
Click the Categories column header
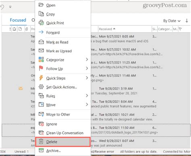tap(165, 29)
